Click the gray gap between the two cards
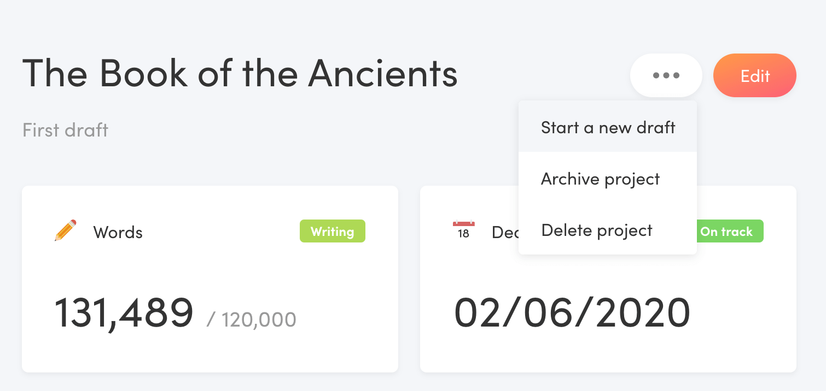Viewport: 826px width, 391px height. pos(409,279)
